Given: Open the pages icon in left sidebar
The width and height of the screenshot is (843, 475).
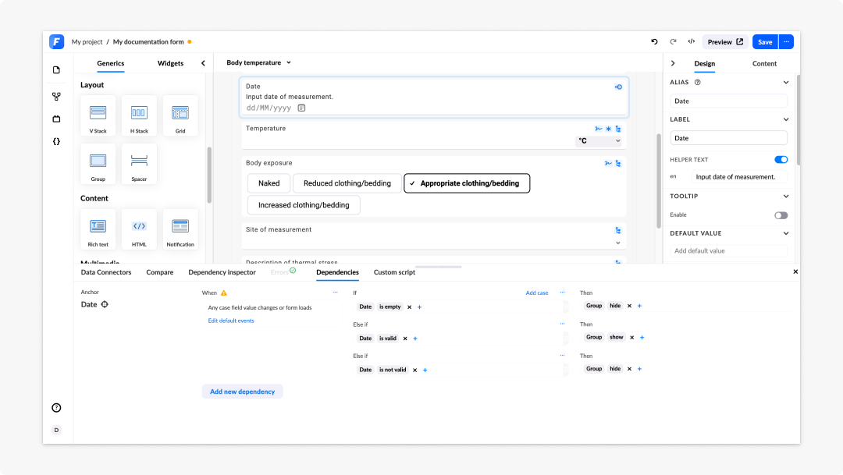Looking at the screenshot, I should point(56,70).
